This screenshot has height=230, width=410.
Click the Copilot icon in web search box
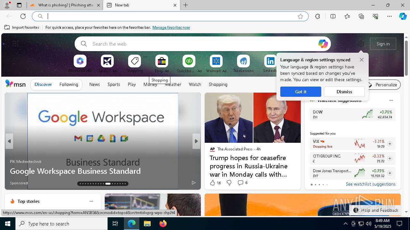pyautogui.click(x=323, y=44)
